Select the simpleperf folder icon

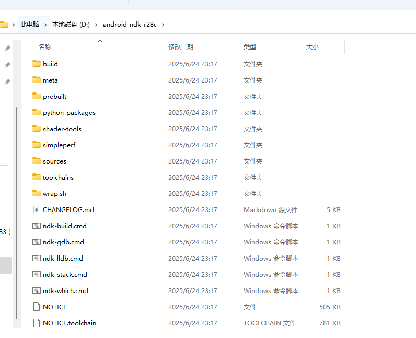pyautogui.click(x=37, y=145)
